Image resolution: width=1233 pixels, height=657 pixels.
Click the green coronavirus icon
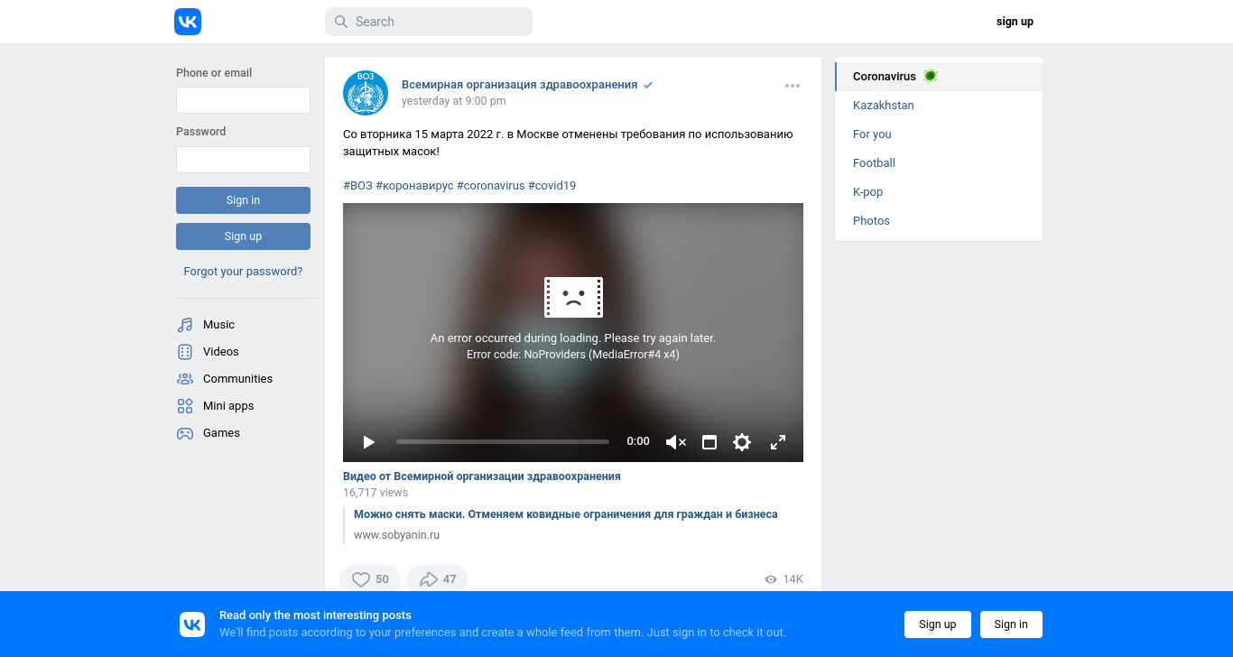(x=931, y=76)
